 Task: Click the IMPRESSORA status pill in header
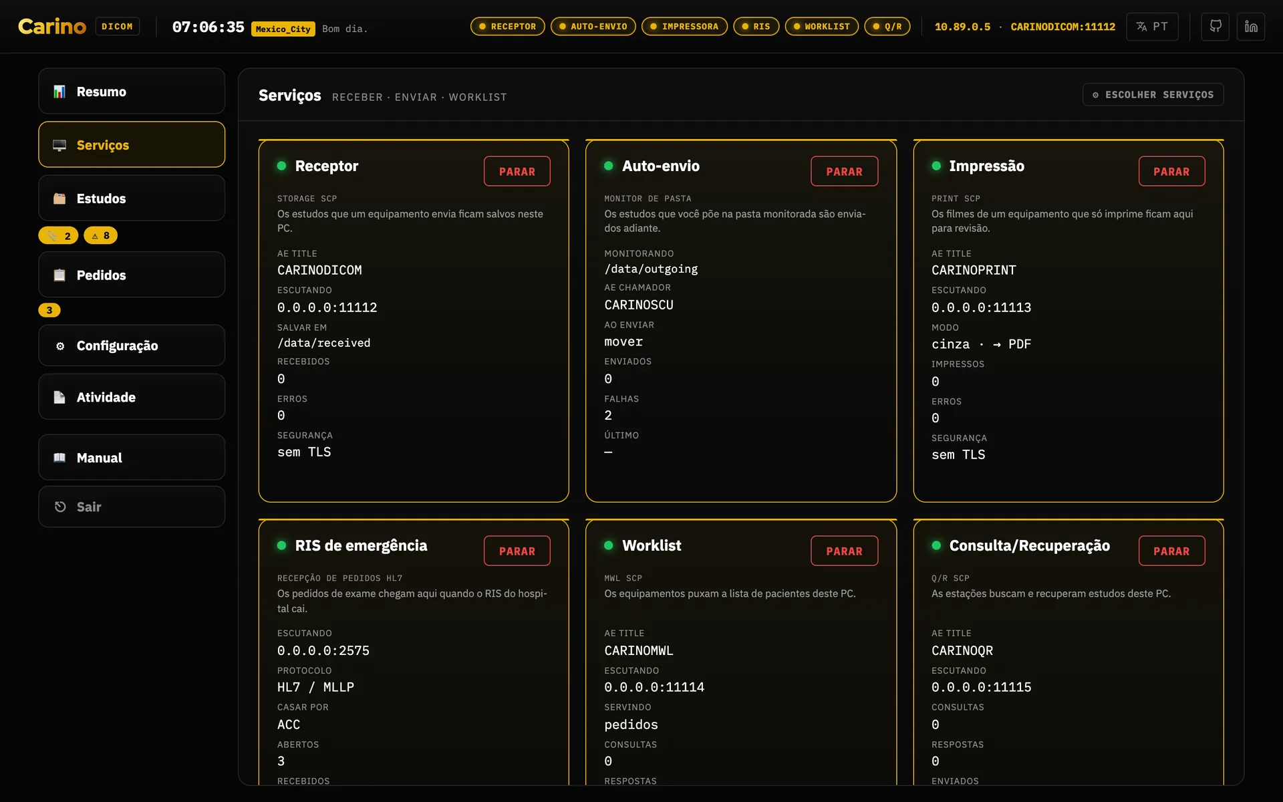[x=684, y=27]
